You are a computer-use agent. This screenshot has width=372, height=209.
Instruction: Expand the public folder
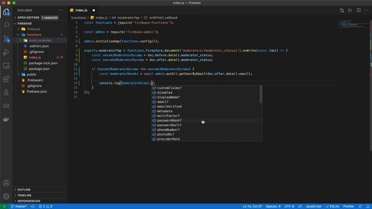tap(40, 74)
